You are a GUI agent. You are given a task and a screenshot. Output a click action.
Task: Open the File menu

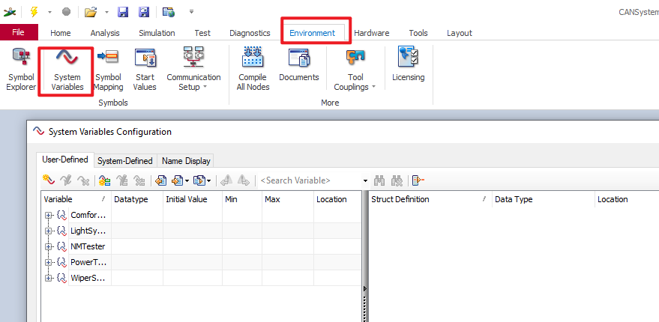pos(19,32)
